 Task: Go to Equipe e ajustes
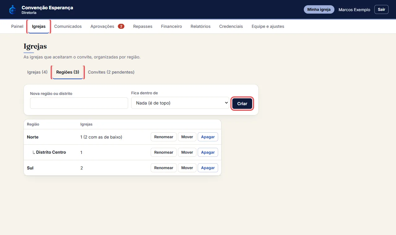268,27
